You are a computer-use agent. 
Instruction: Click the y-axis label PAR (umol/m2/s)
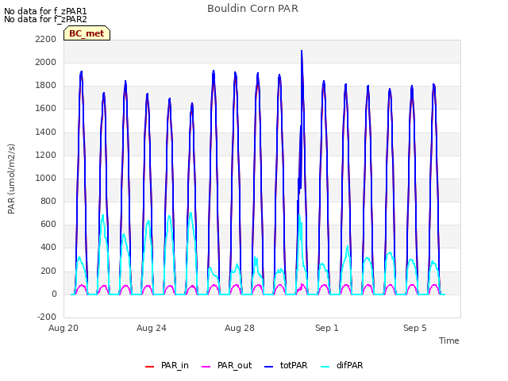pyautogui.click(x=11, y=179)
